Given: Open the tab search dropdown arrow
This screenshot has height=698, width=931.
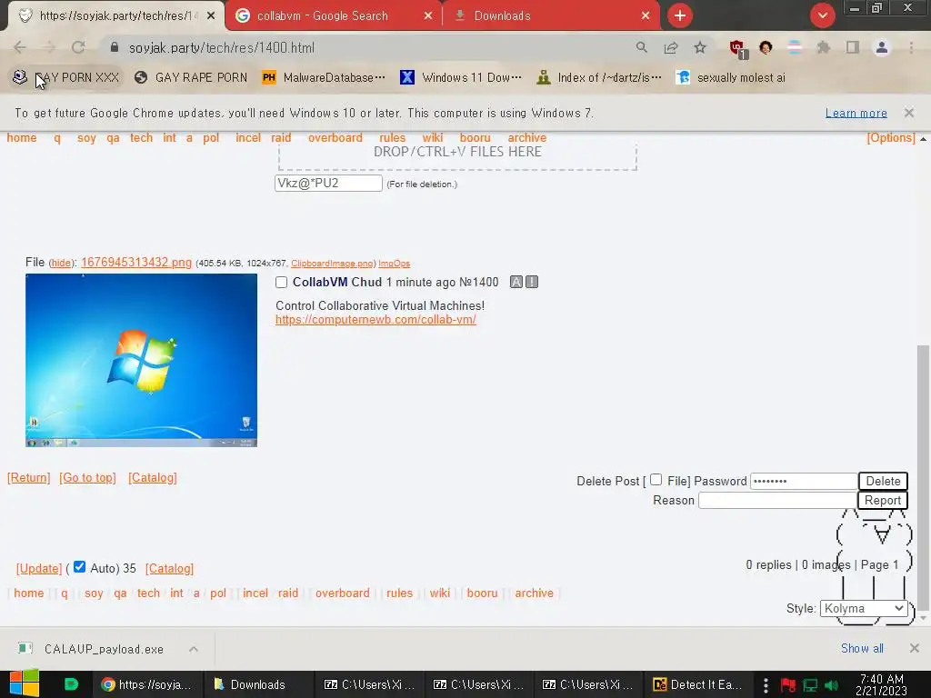Looking at the screenshot, I should click(822, 15).
